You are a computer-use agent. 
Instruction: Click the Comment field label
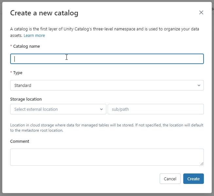click(20, 141)
